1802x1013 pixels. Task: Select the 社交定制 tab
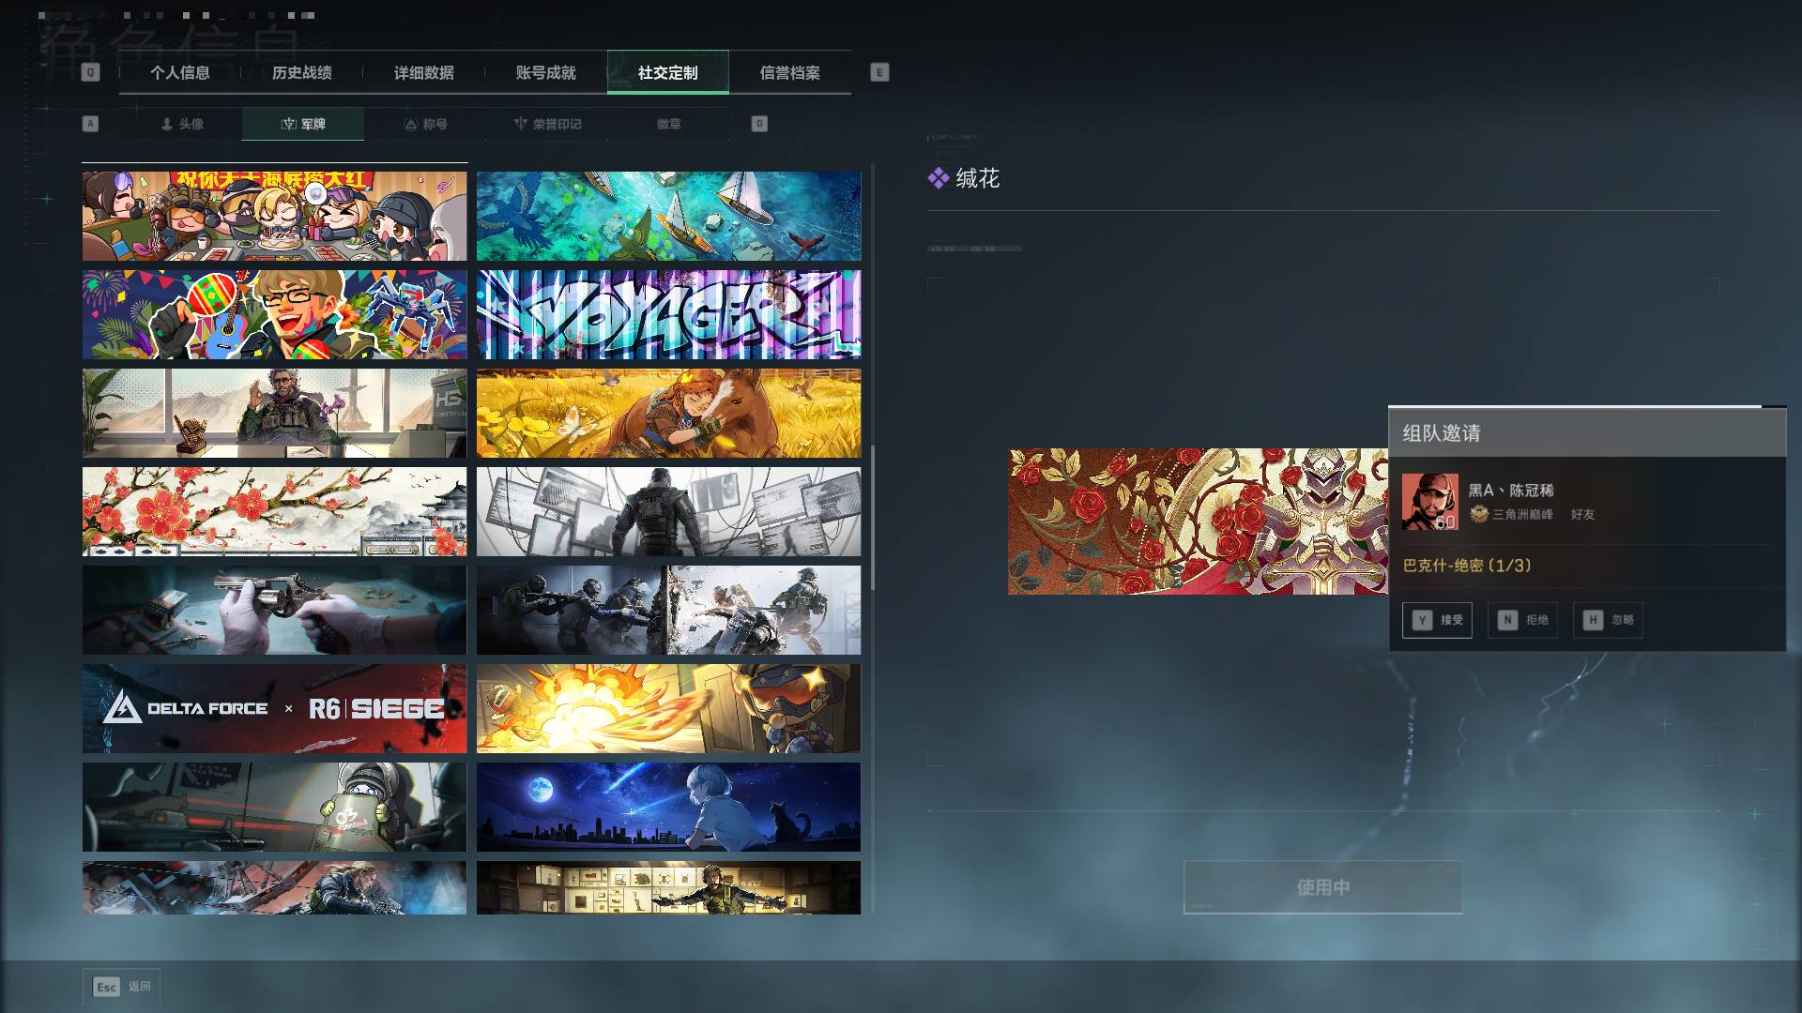667,72
